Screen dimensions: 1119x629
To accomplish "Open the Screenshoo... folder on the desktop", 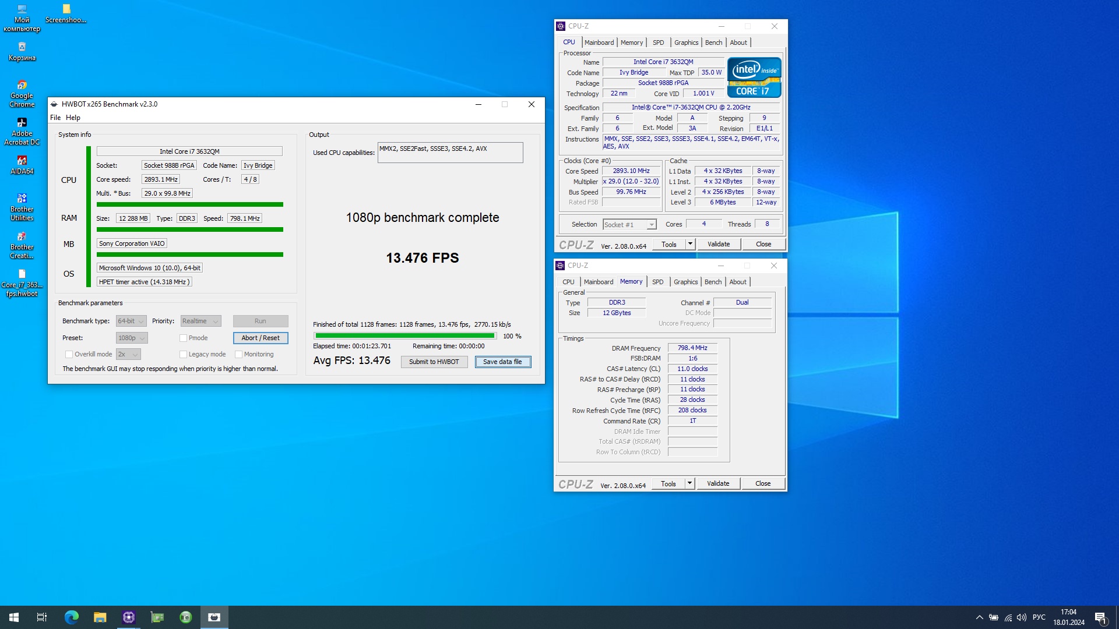I will 66,13.
